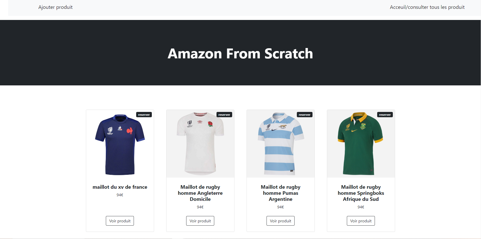Open the Argentina Pumas striped jersey image
Screen dimensions: 481x239
click(x=280, y=145)
